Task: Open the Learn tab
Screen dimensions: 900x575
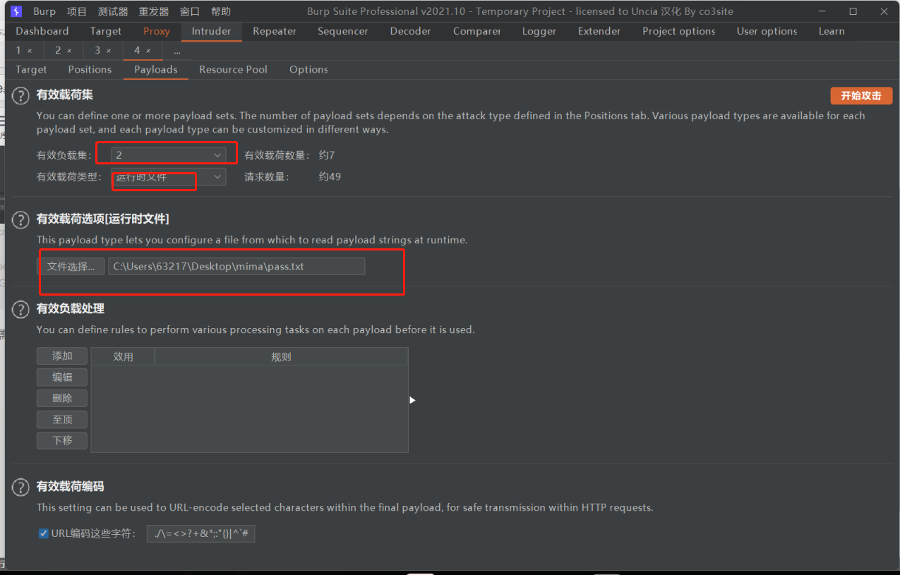Action: 832,31
